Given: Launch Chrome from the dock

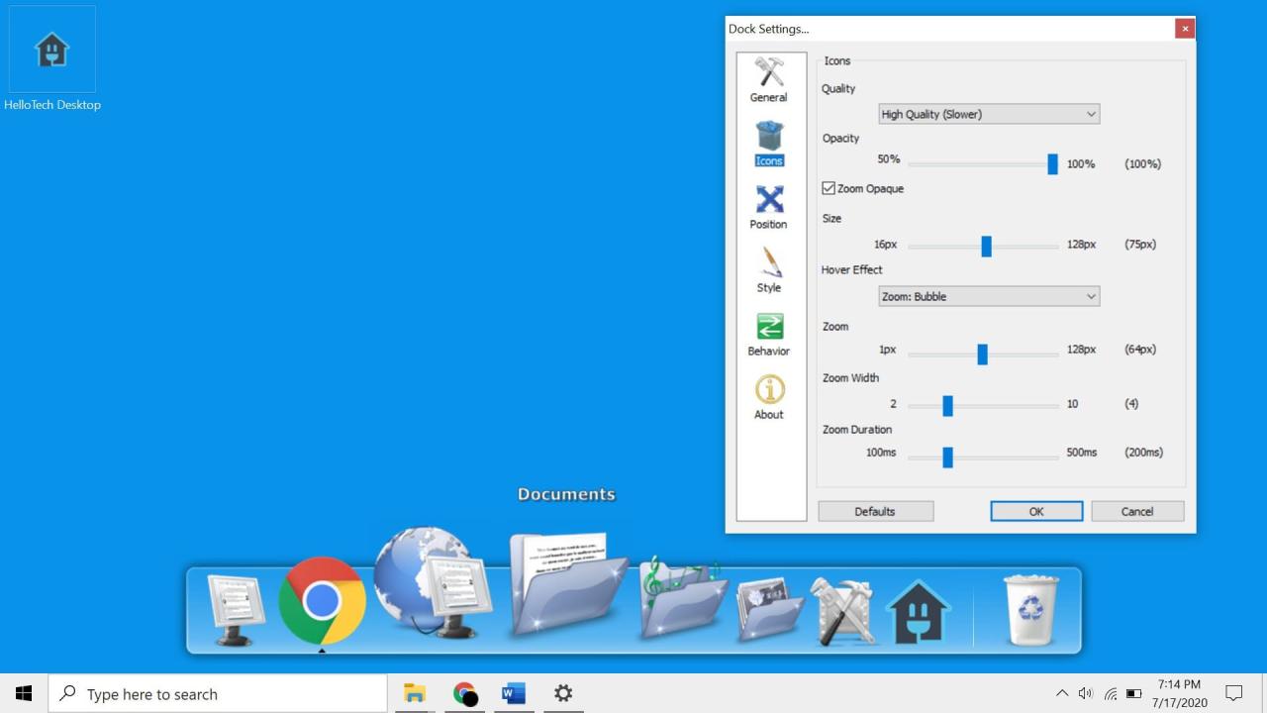Looking at the screenshot, I should [321, 599].
